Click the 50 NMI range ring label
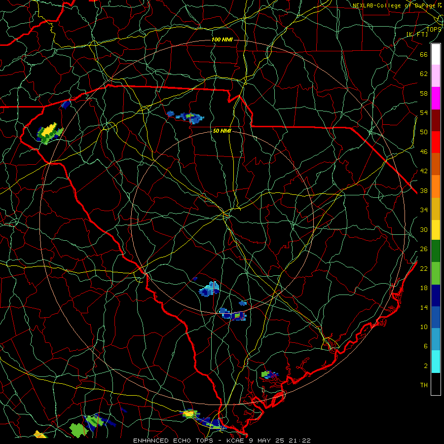The image size is (444, 444). coord(222,131)
